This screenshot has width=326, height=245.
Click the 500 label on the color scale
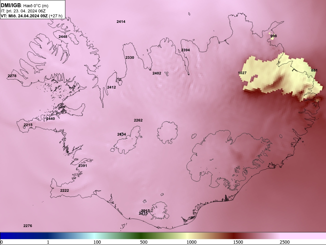tap(144, 242)
